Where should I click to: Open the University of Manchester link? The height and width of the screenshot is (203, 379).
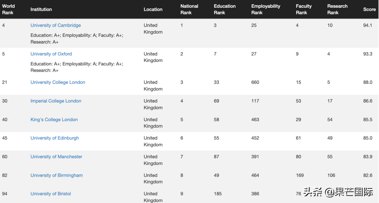point(56,156)
